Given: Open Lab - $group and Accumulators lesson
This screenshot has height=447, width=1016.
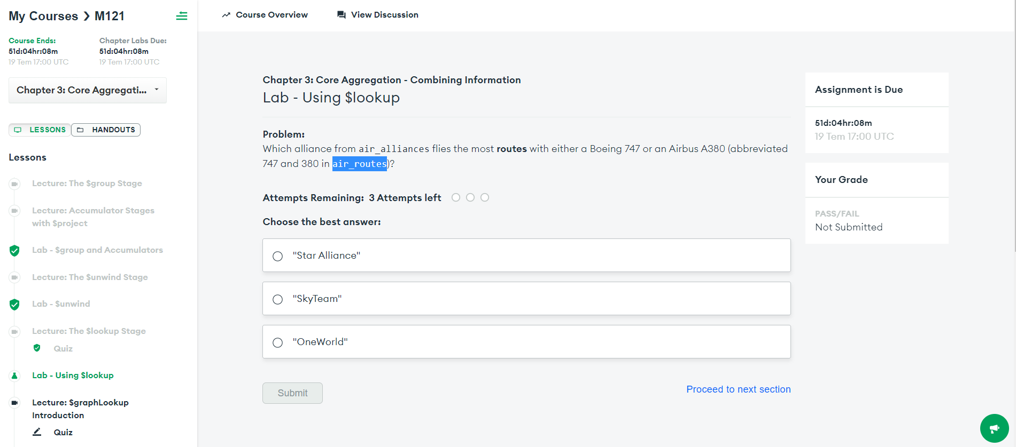Looking at the screenshot, I should [x=97, y=250].
